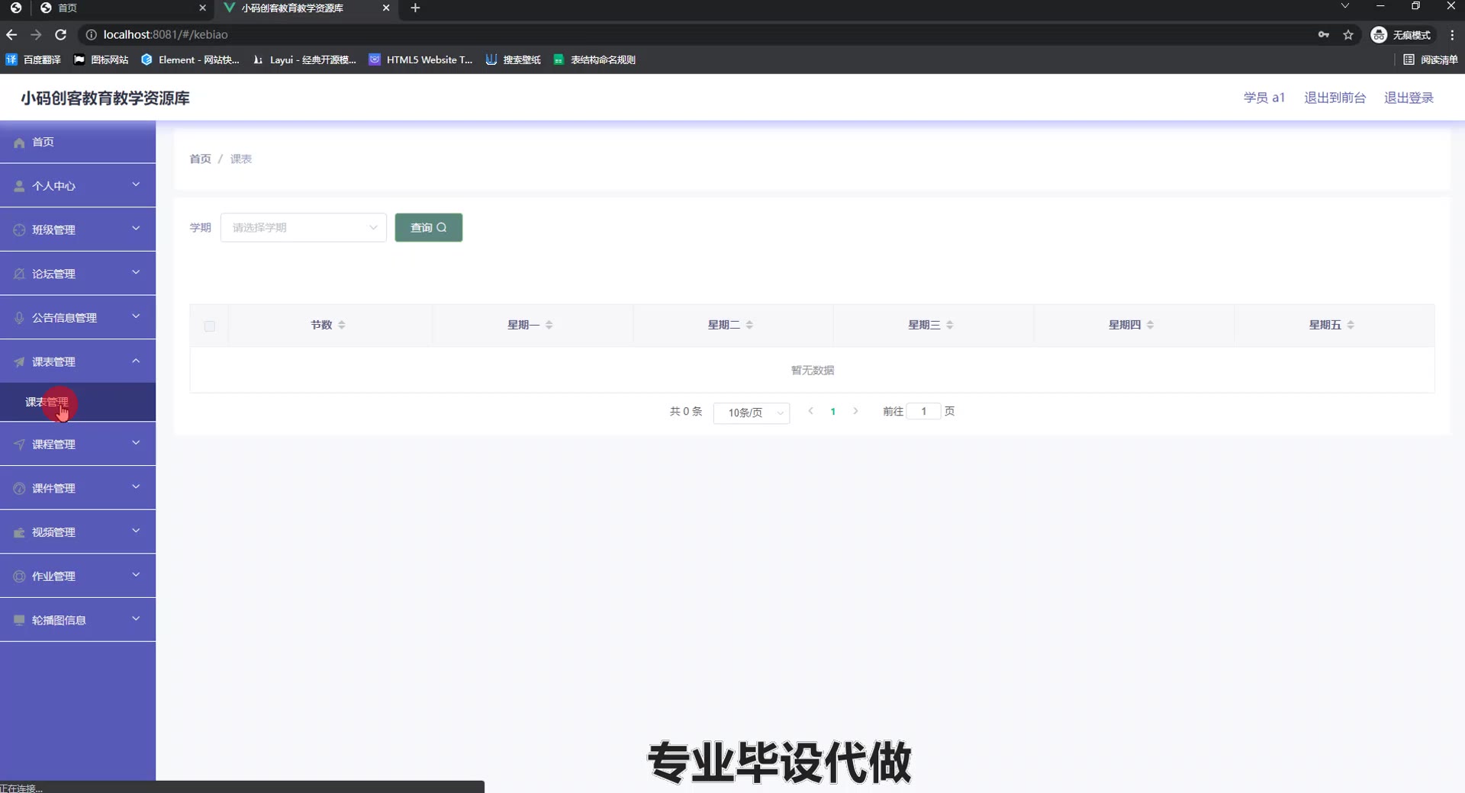Click the person icon next to 个人中心
The image size is (1465, 793).
tap(19, 186)
